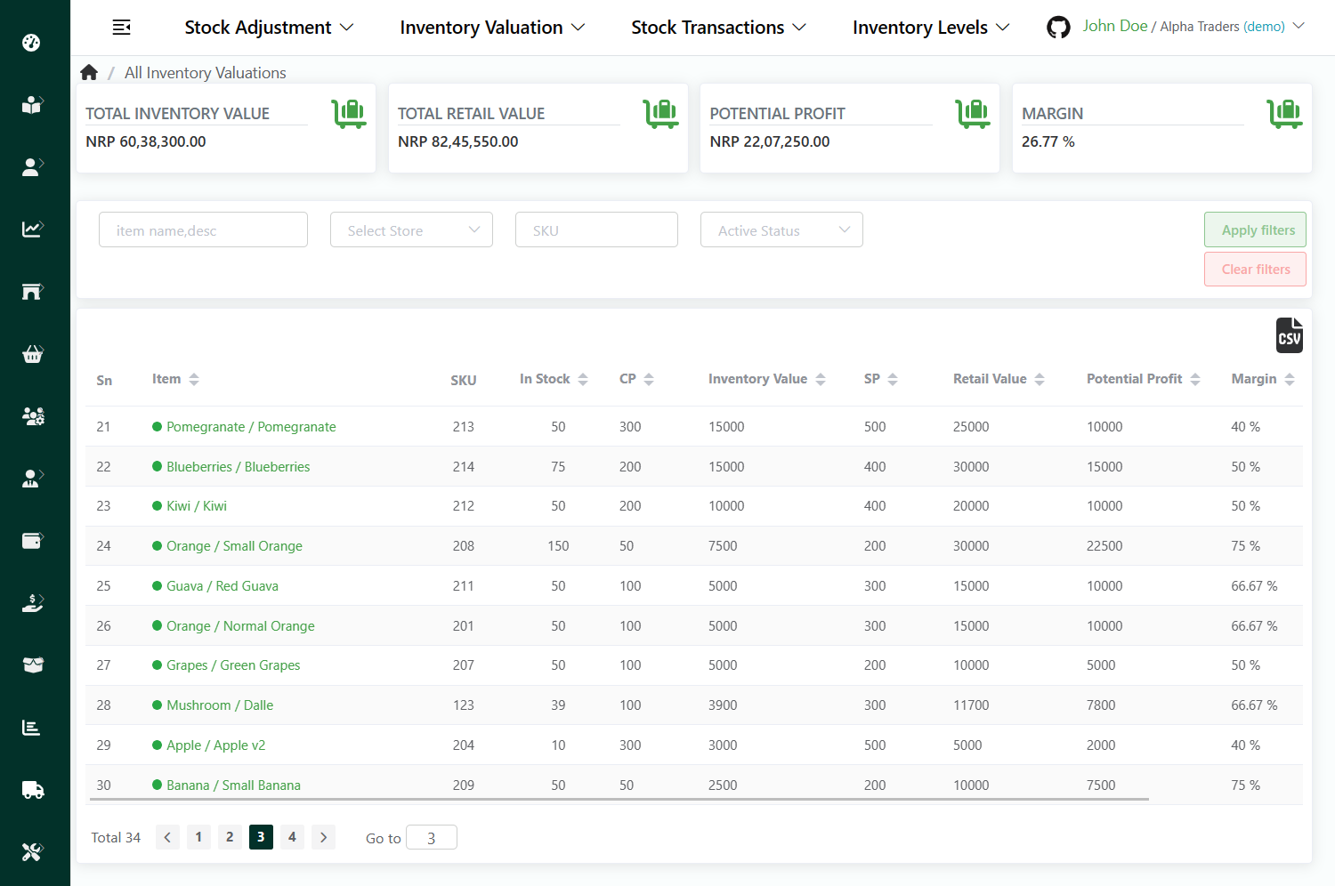The image size is (1335, 886).
Task: Open the inventory boxes sidebar icon
Action: 31,105
